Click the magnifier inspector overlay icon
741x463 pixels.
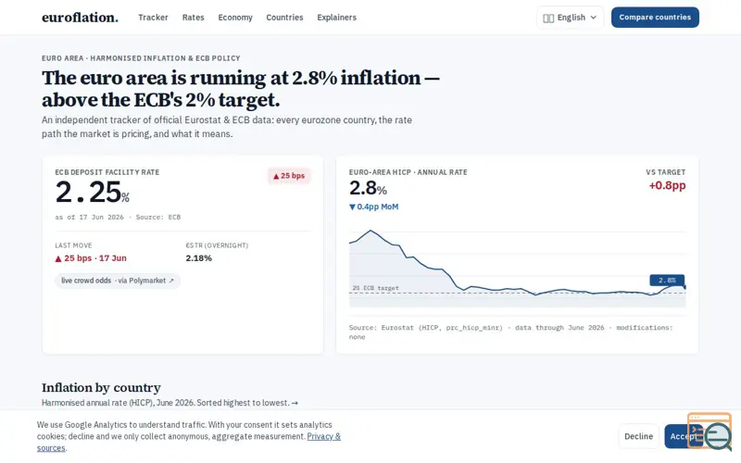718,436
